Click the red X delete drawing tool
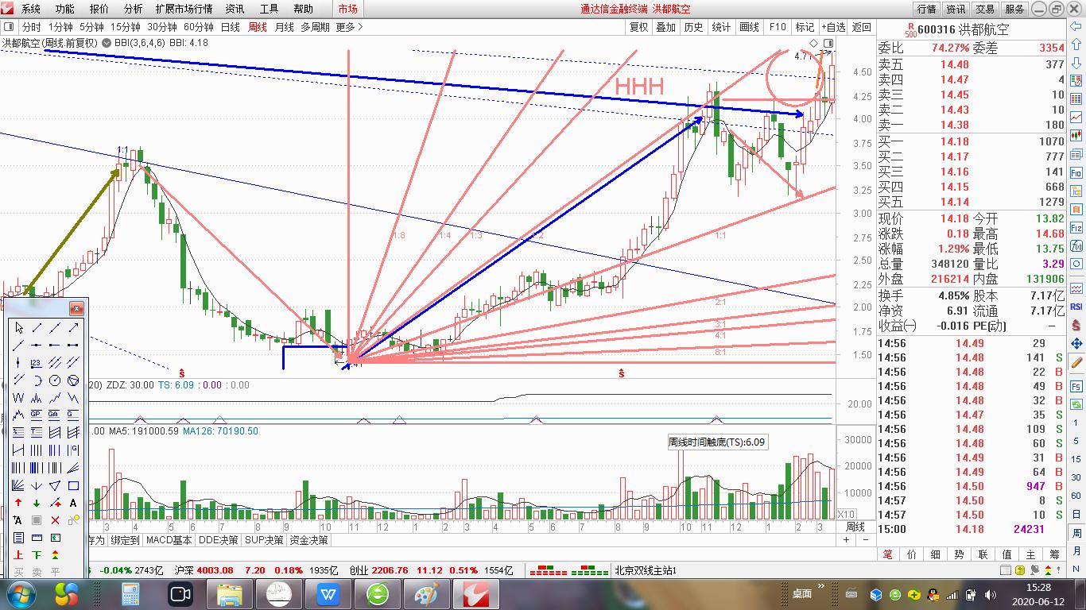Viewport: 1086px width, 610px height. (x=55, y=520)
